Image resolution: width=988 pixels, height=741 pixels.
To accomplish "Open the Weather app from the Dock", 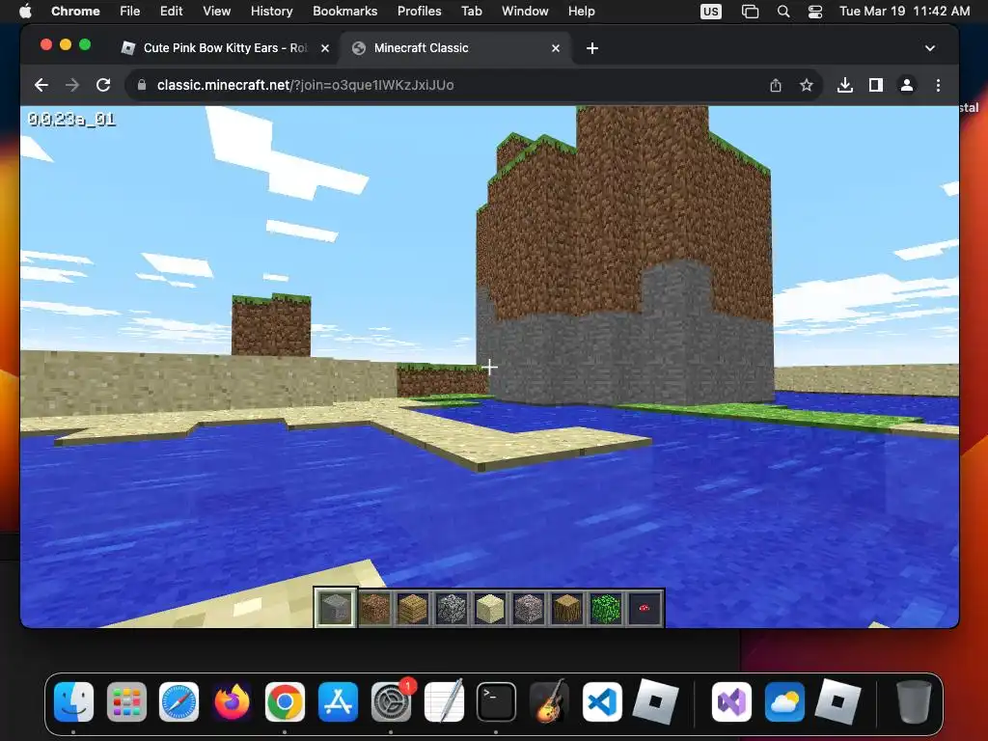I will [x=784, y=702].
